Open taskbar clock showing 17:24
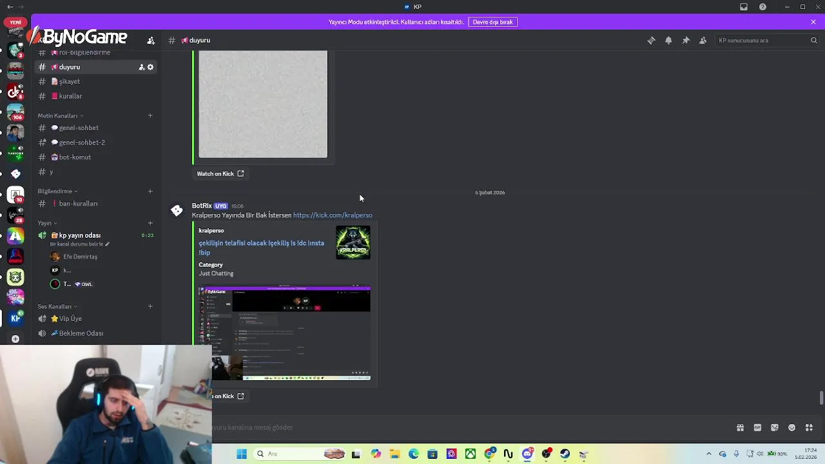 pos(806,454)
